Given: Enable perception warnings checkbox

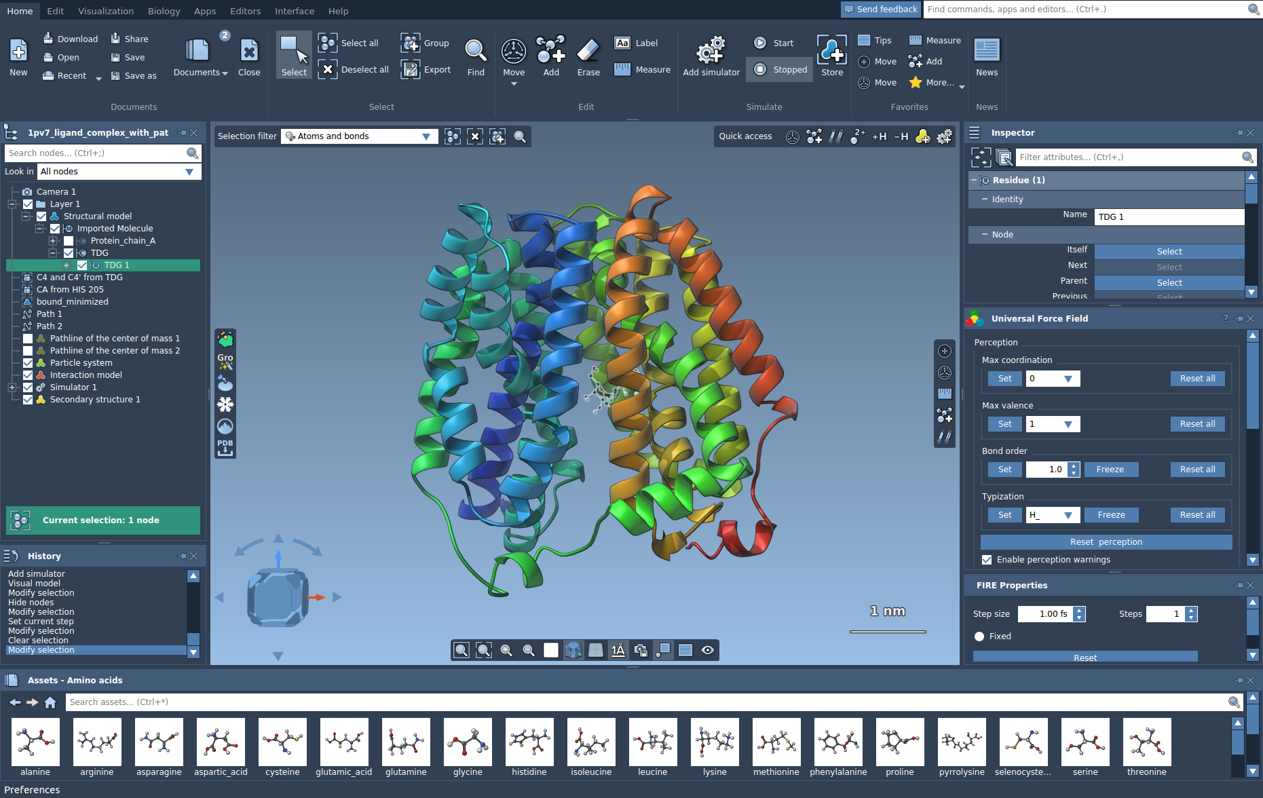Looking at the screenshot, I should pyautogui.click(x=987, y=559).
